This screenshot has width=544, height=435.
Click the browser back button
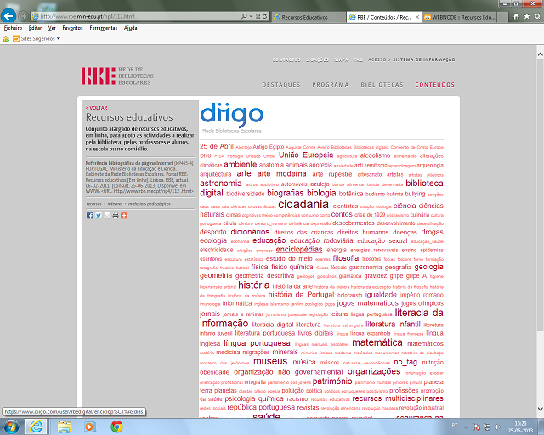[10, 15]
